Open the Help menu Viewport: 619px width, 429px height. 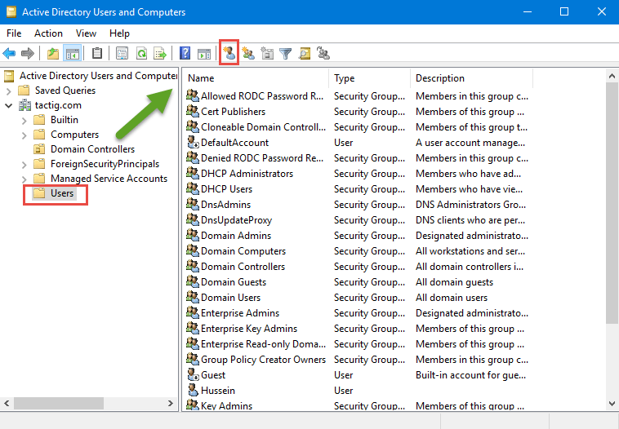tap(119, 33)
